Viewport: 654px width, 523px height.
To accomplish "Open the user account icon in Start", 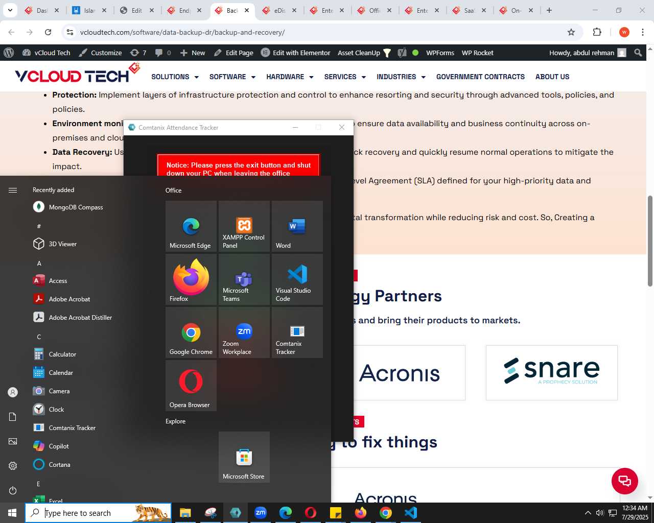I will click(13, 392).
